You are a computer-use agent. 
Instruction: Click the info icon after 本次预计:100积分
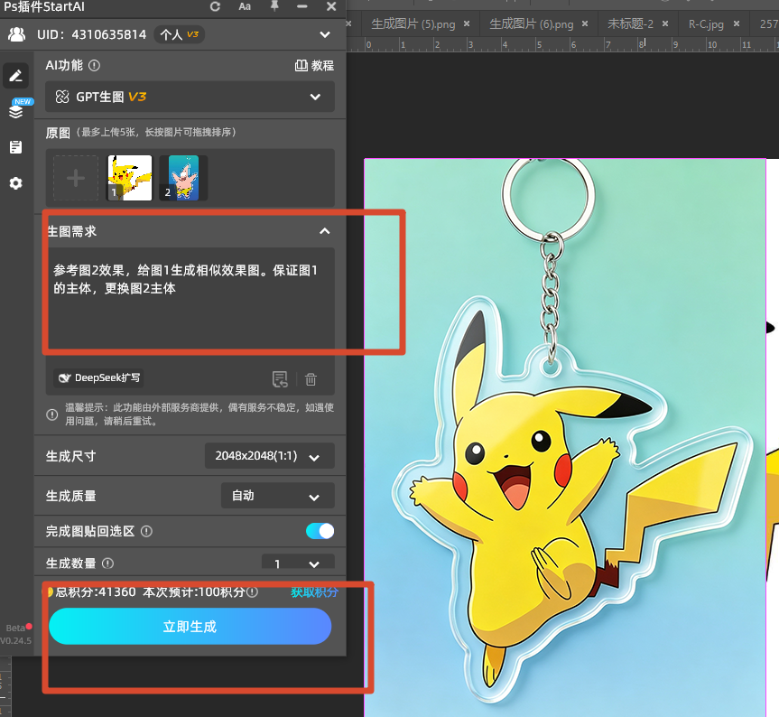click(x=253, y=591)
